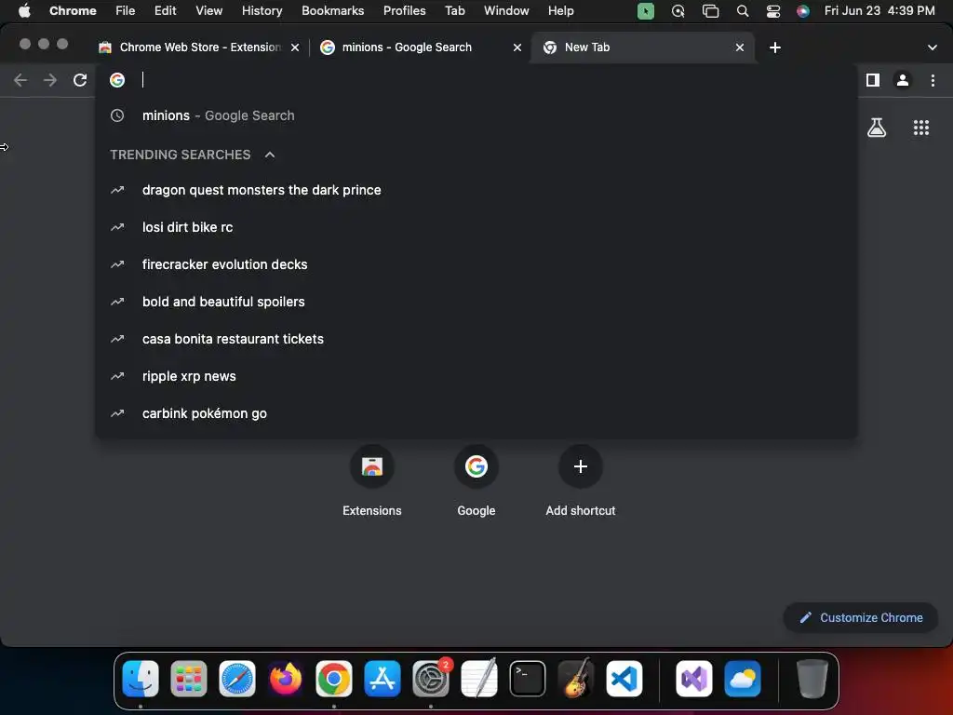The image size is (953, 715).
Task: Open the Tab menu
Action: click(x=454, y=11)
